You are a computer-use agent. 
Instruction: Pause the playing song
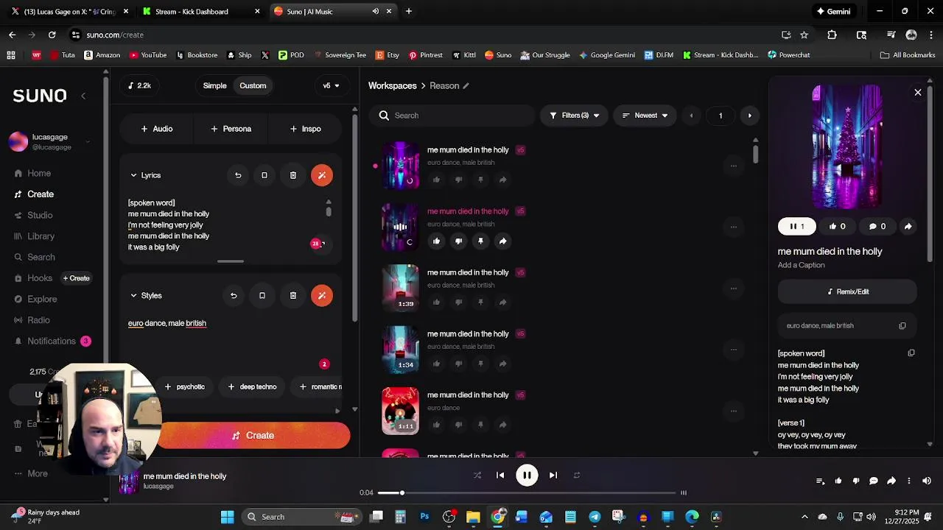coord(527,476)
